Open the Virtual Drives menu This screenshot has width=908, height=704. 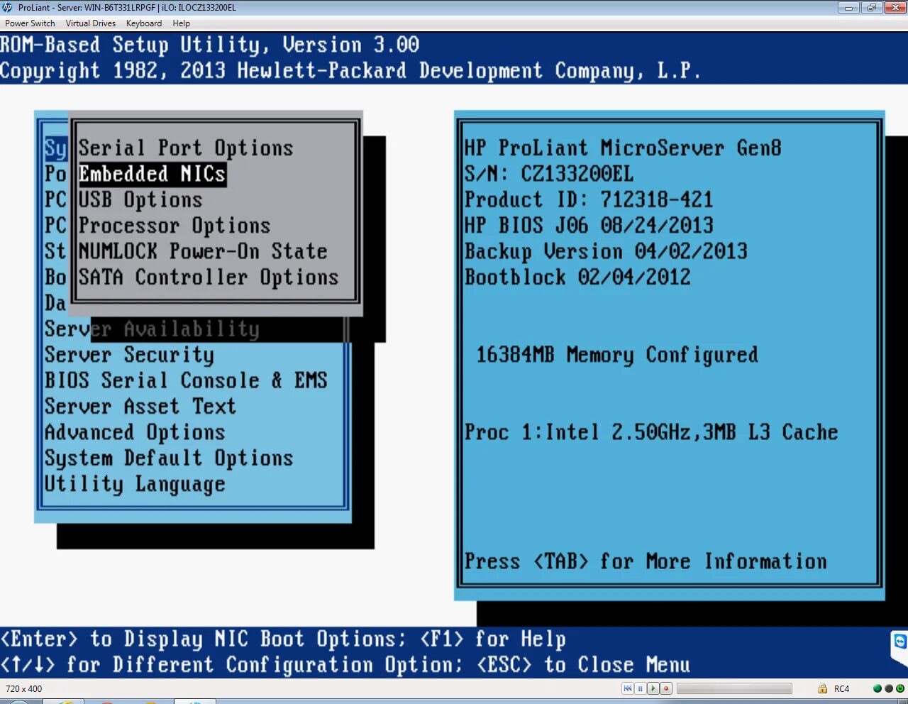[91, 23]
